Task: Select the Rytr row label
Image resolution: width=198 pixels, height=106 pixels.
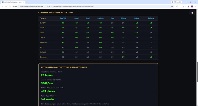Action: (41, 47)
